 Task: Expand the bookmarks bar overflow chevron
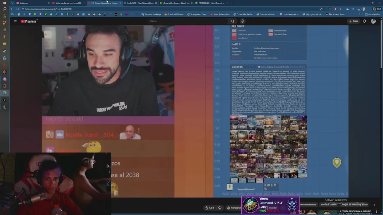click(359, 14)
